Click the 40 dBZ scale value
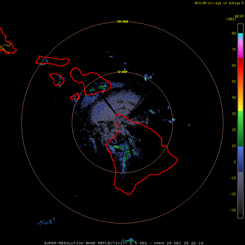Screen dimensions: 245x245 [234, 98]
